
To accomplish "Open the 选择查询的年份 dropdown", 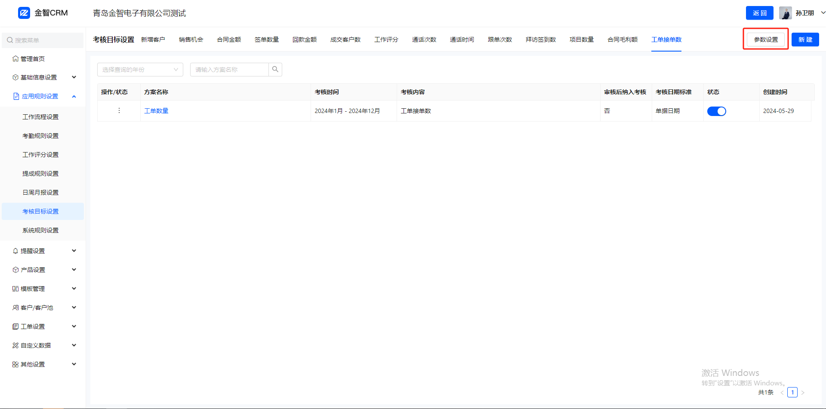I will [x=140, y=70].
